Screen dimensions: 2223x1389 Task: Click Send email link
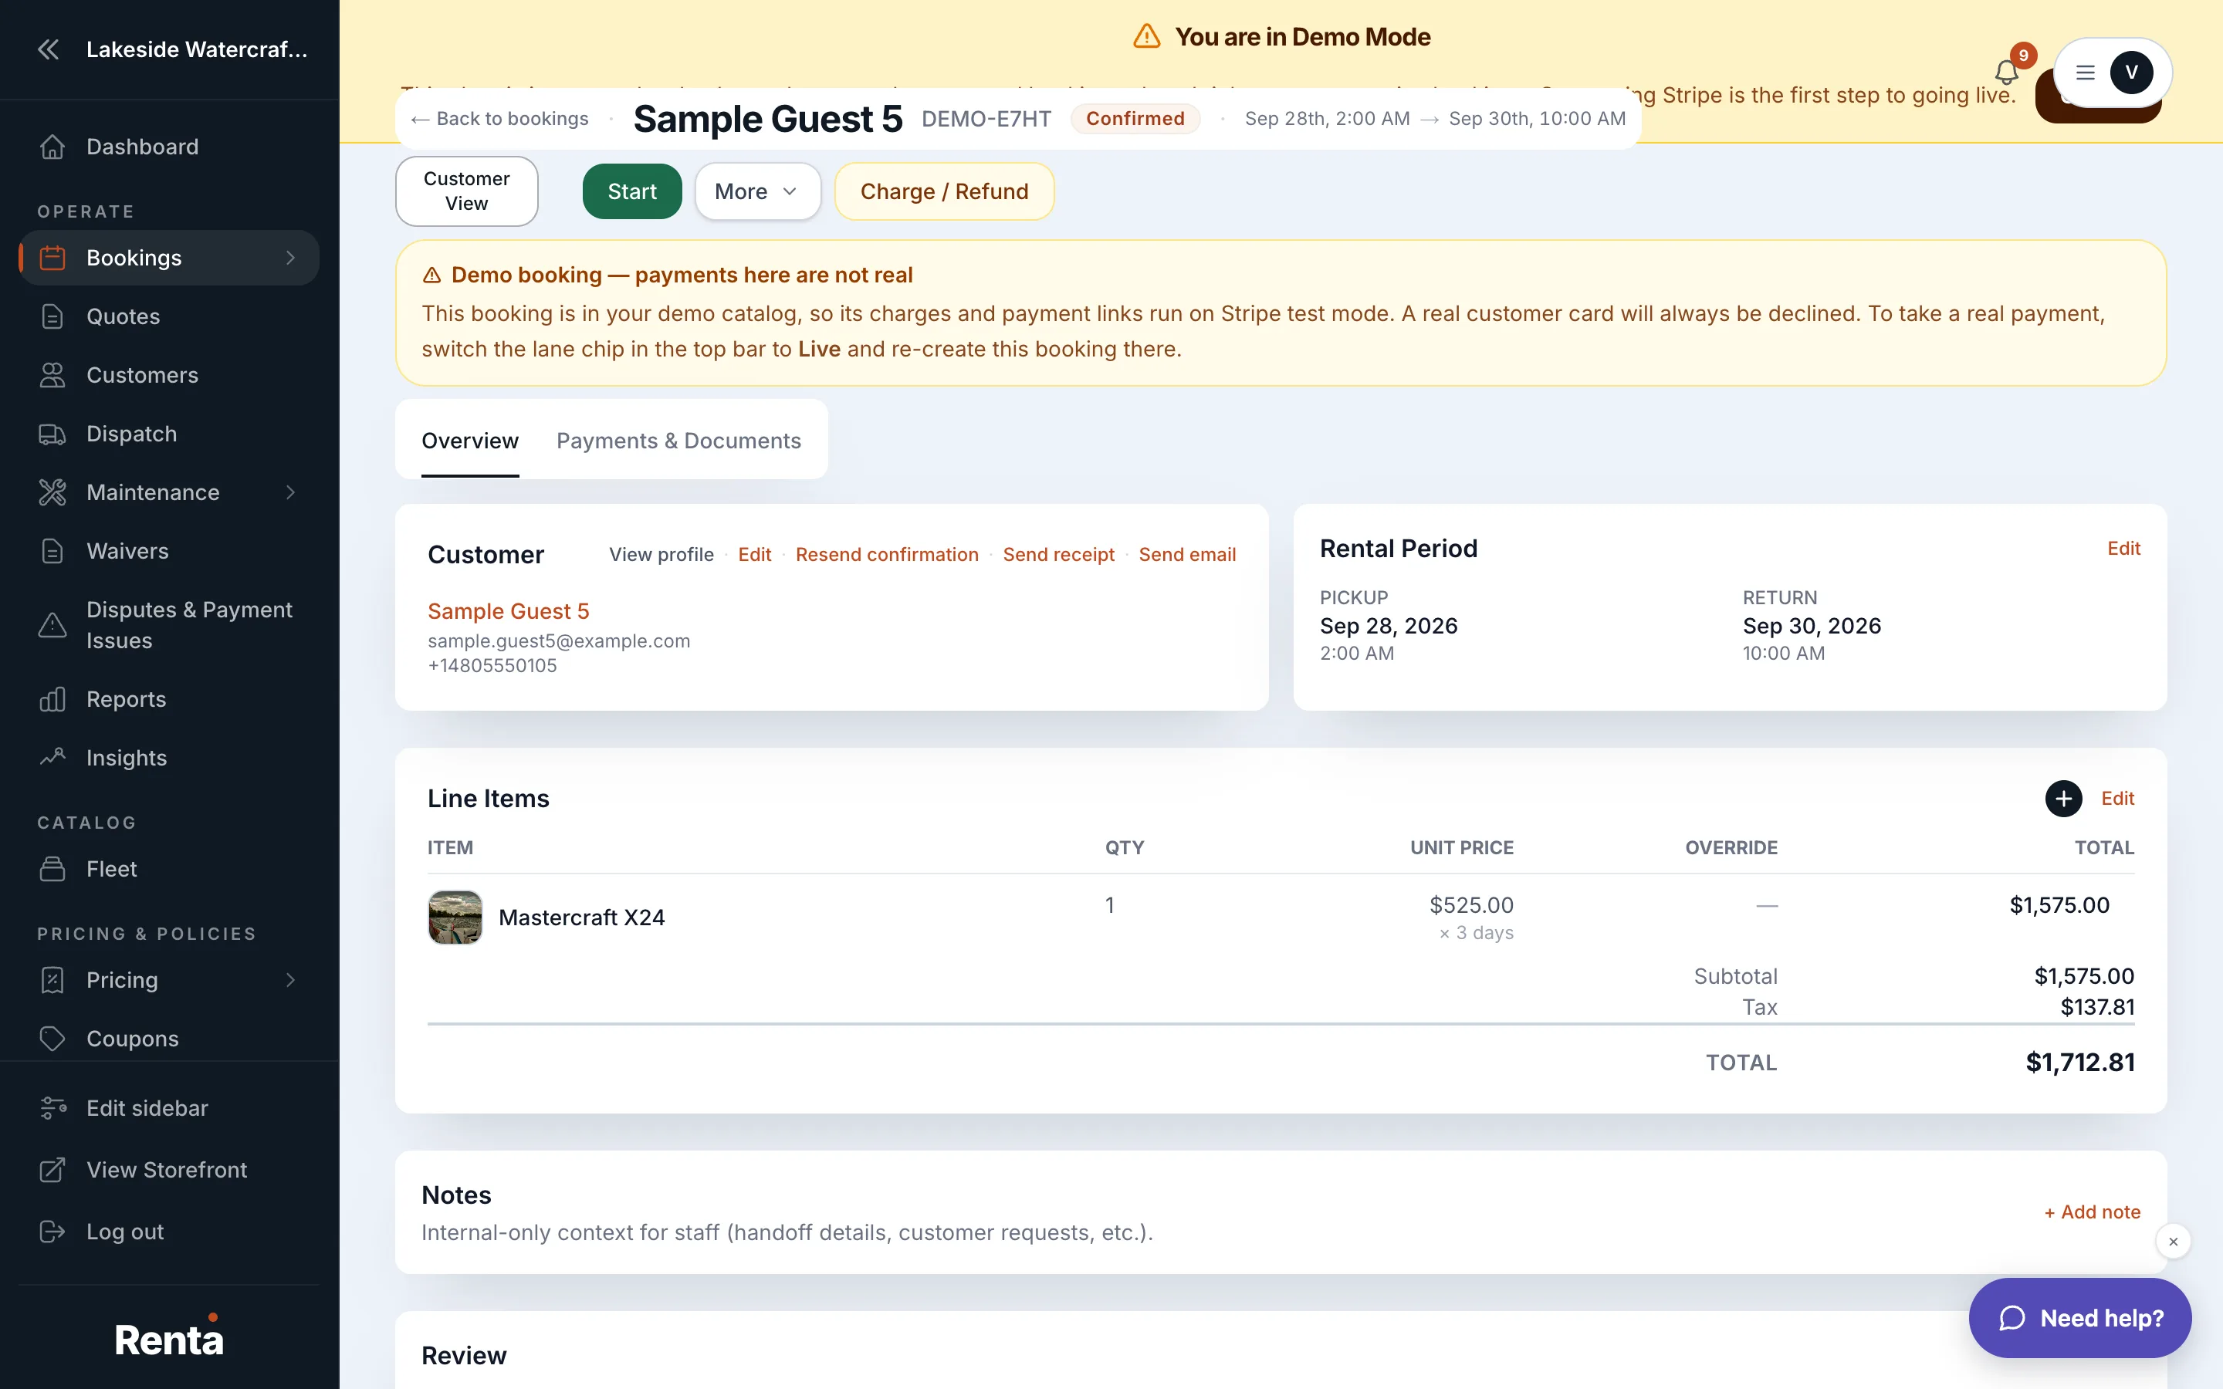pyautogui.click(x=1188, y=555)
